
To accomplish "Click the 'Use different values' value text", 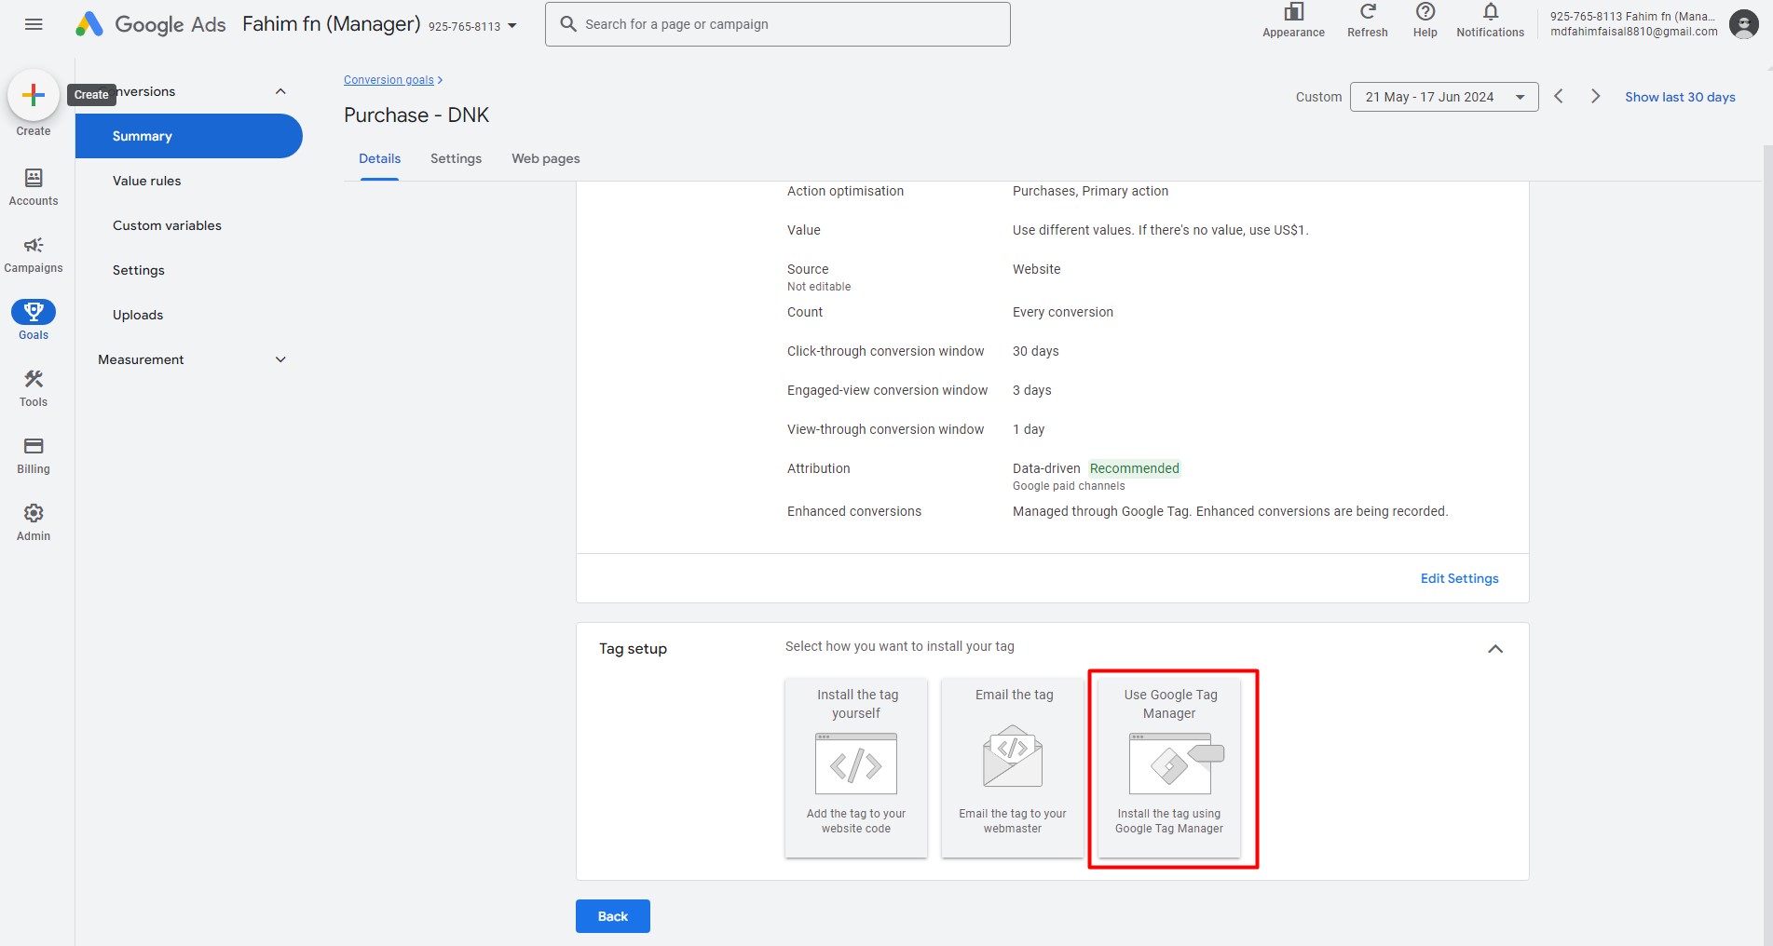I will click(1161, 230).
